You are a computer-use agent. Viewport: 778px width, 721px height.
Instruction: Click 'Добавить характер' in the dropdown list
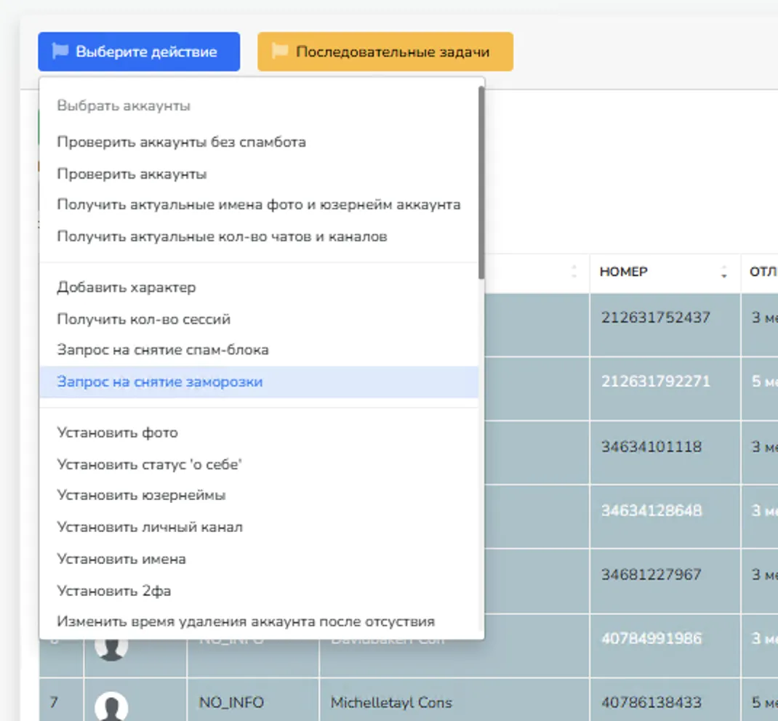click(125, 287)
